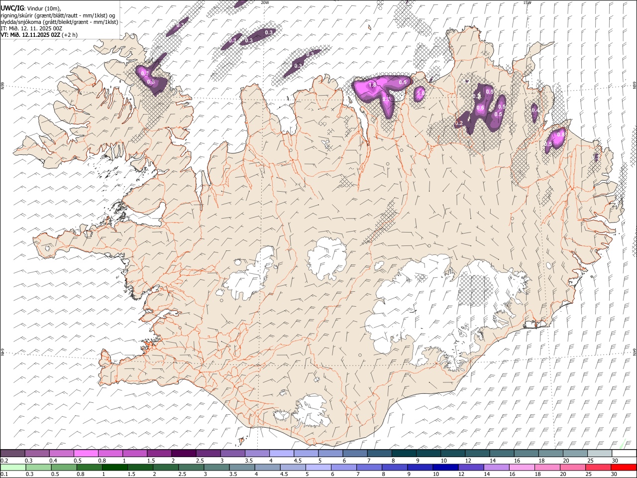Click the '1.8' snowfall value on the map
637x478 pixels.
point(372,85)
